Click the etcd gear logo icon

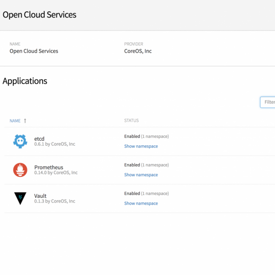tap(20, 141)
